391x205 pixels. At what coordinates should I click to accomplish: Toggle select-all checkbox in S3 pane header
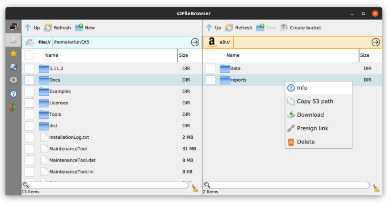pos(211,55)
